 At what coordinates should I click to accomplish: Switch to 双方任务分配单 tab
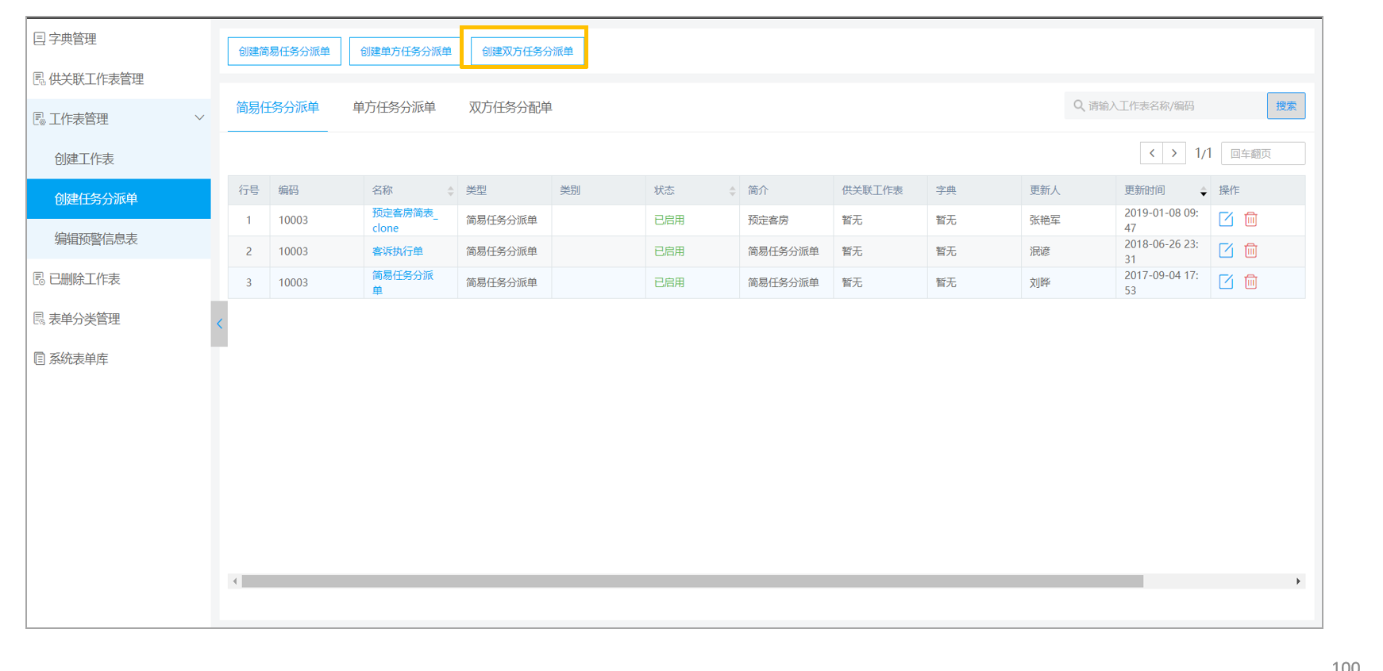tap(510, 107)
